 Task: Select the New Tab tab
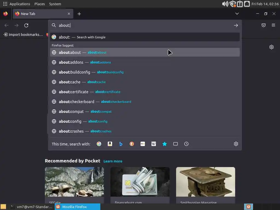(43, 14)
